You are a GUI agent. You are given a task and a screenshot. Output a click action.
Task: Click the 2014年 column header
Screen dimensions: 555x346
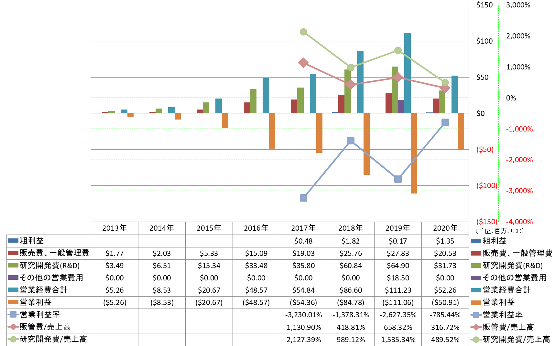162,228
